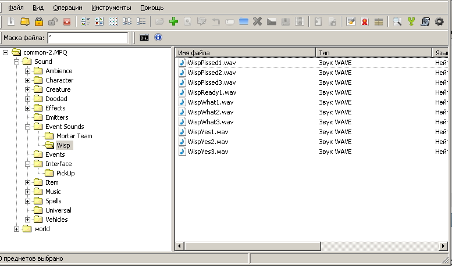Delete with the dark gray X icon

tap(258, 21)
